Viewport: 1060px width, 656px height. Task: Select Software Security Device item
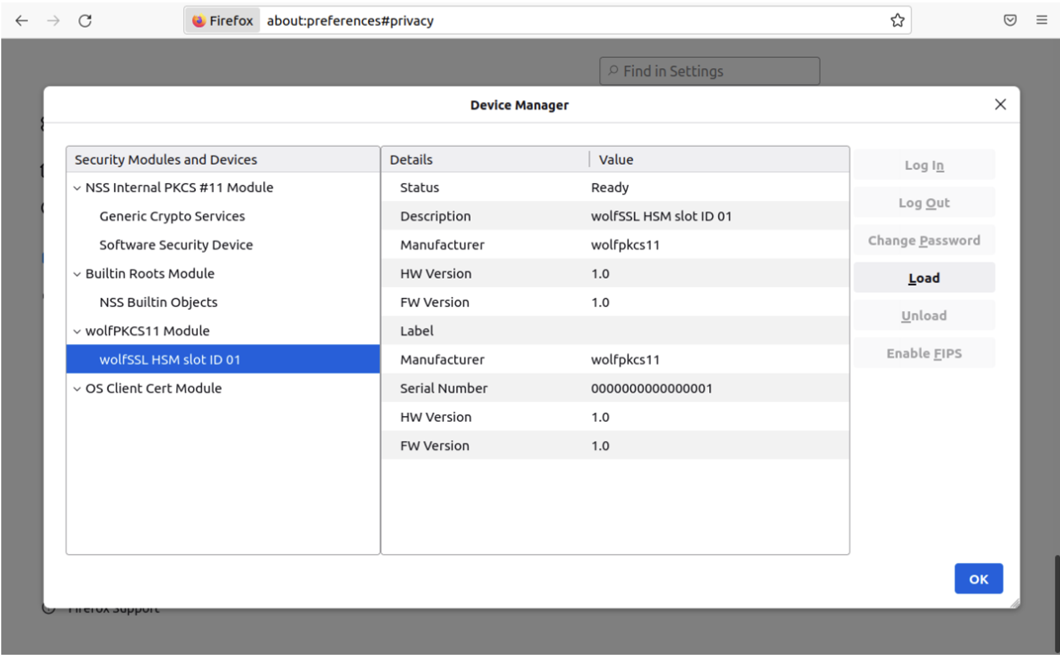pyautogui.click(x=176, y=245)
